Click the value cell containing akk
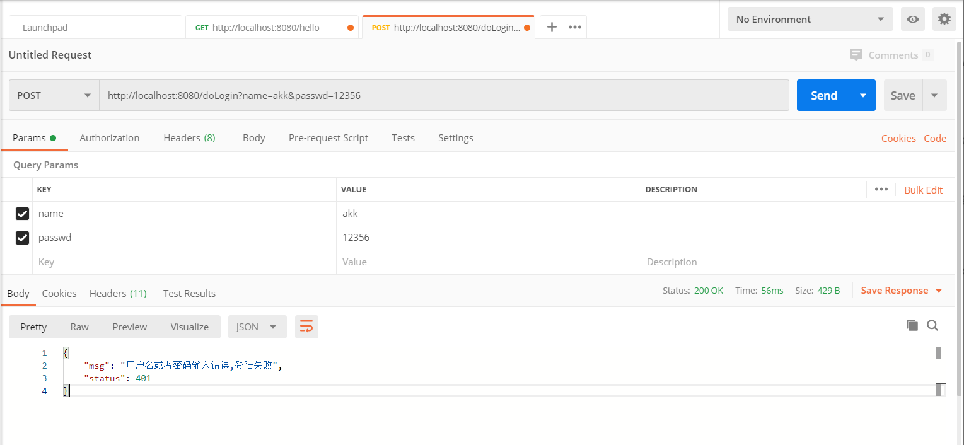The image size is (964, 445). pos(489,214)
